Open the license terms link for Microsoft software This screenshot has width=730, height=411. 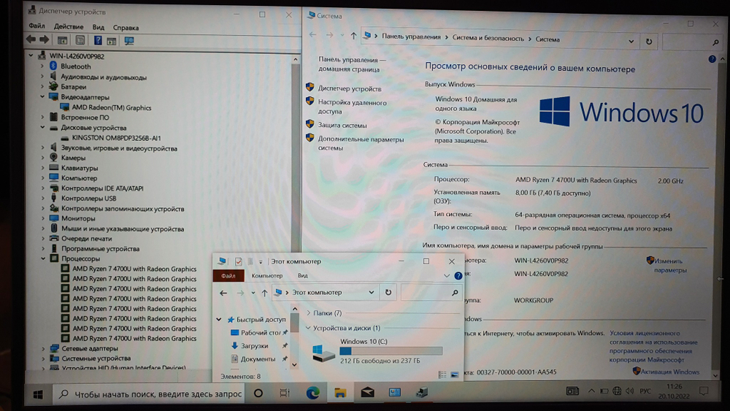coord(653,346)
